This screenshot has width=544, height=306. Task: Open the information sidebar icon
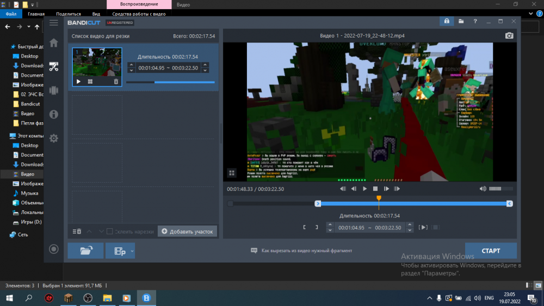point(54,114)
